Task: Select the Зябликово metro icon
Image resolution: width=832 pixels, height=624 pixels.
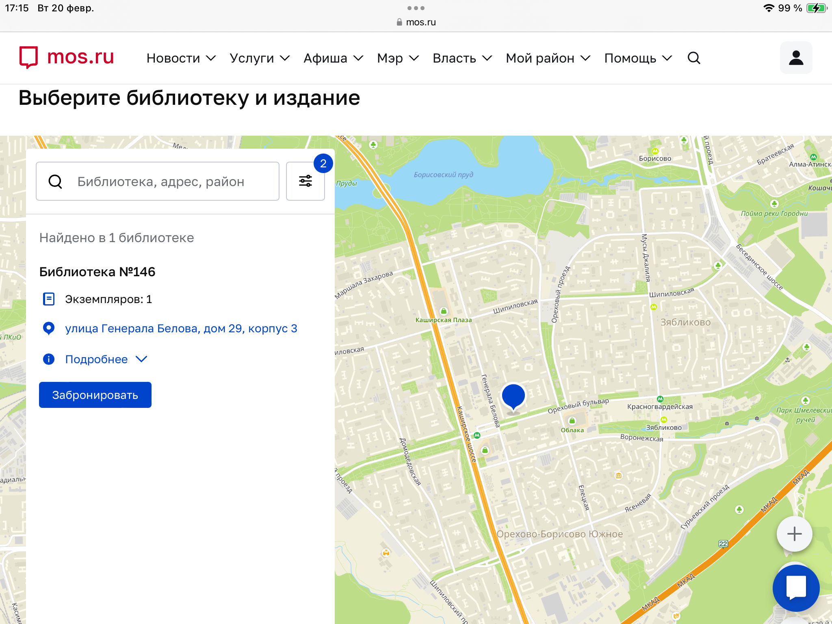Action: 664,420
